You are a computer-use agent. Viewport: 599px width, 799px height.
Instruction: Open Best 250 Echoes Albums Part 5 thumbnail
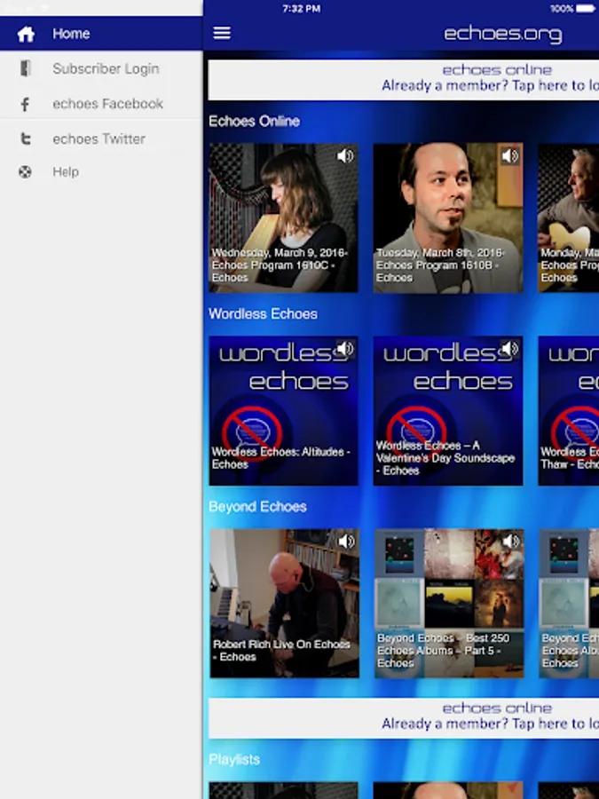[x=449, y=604]
